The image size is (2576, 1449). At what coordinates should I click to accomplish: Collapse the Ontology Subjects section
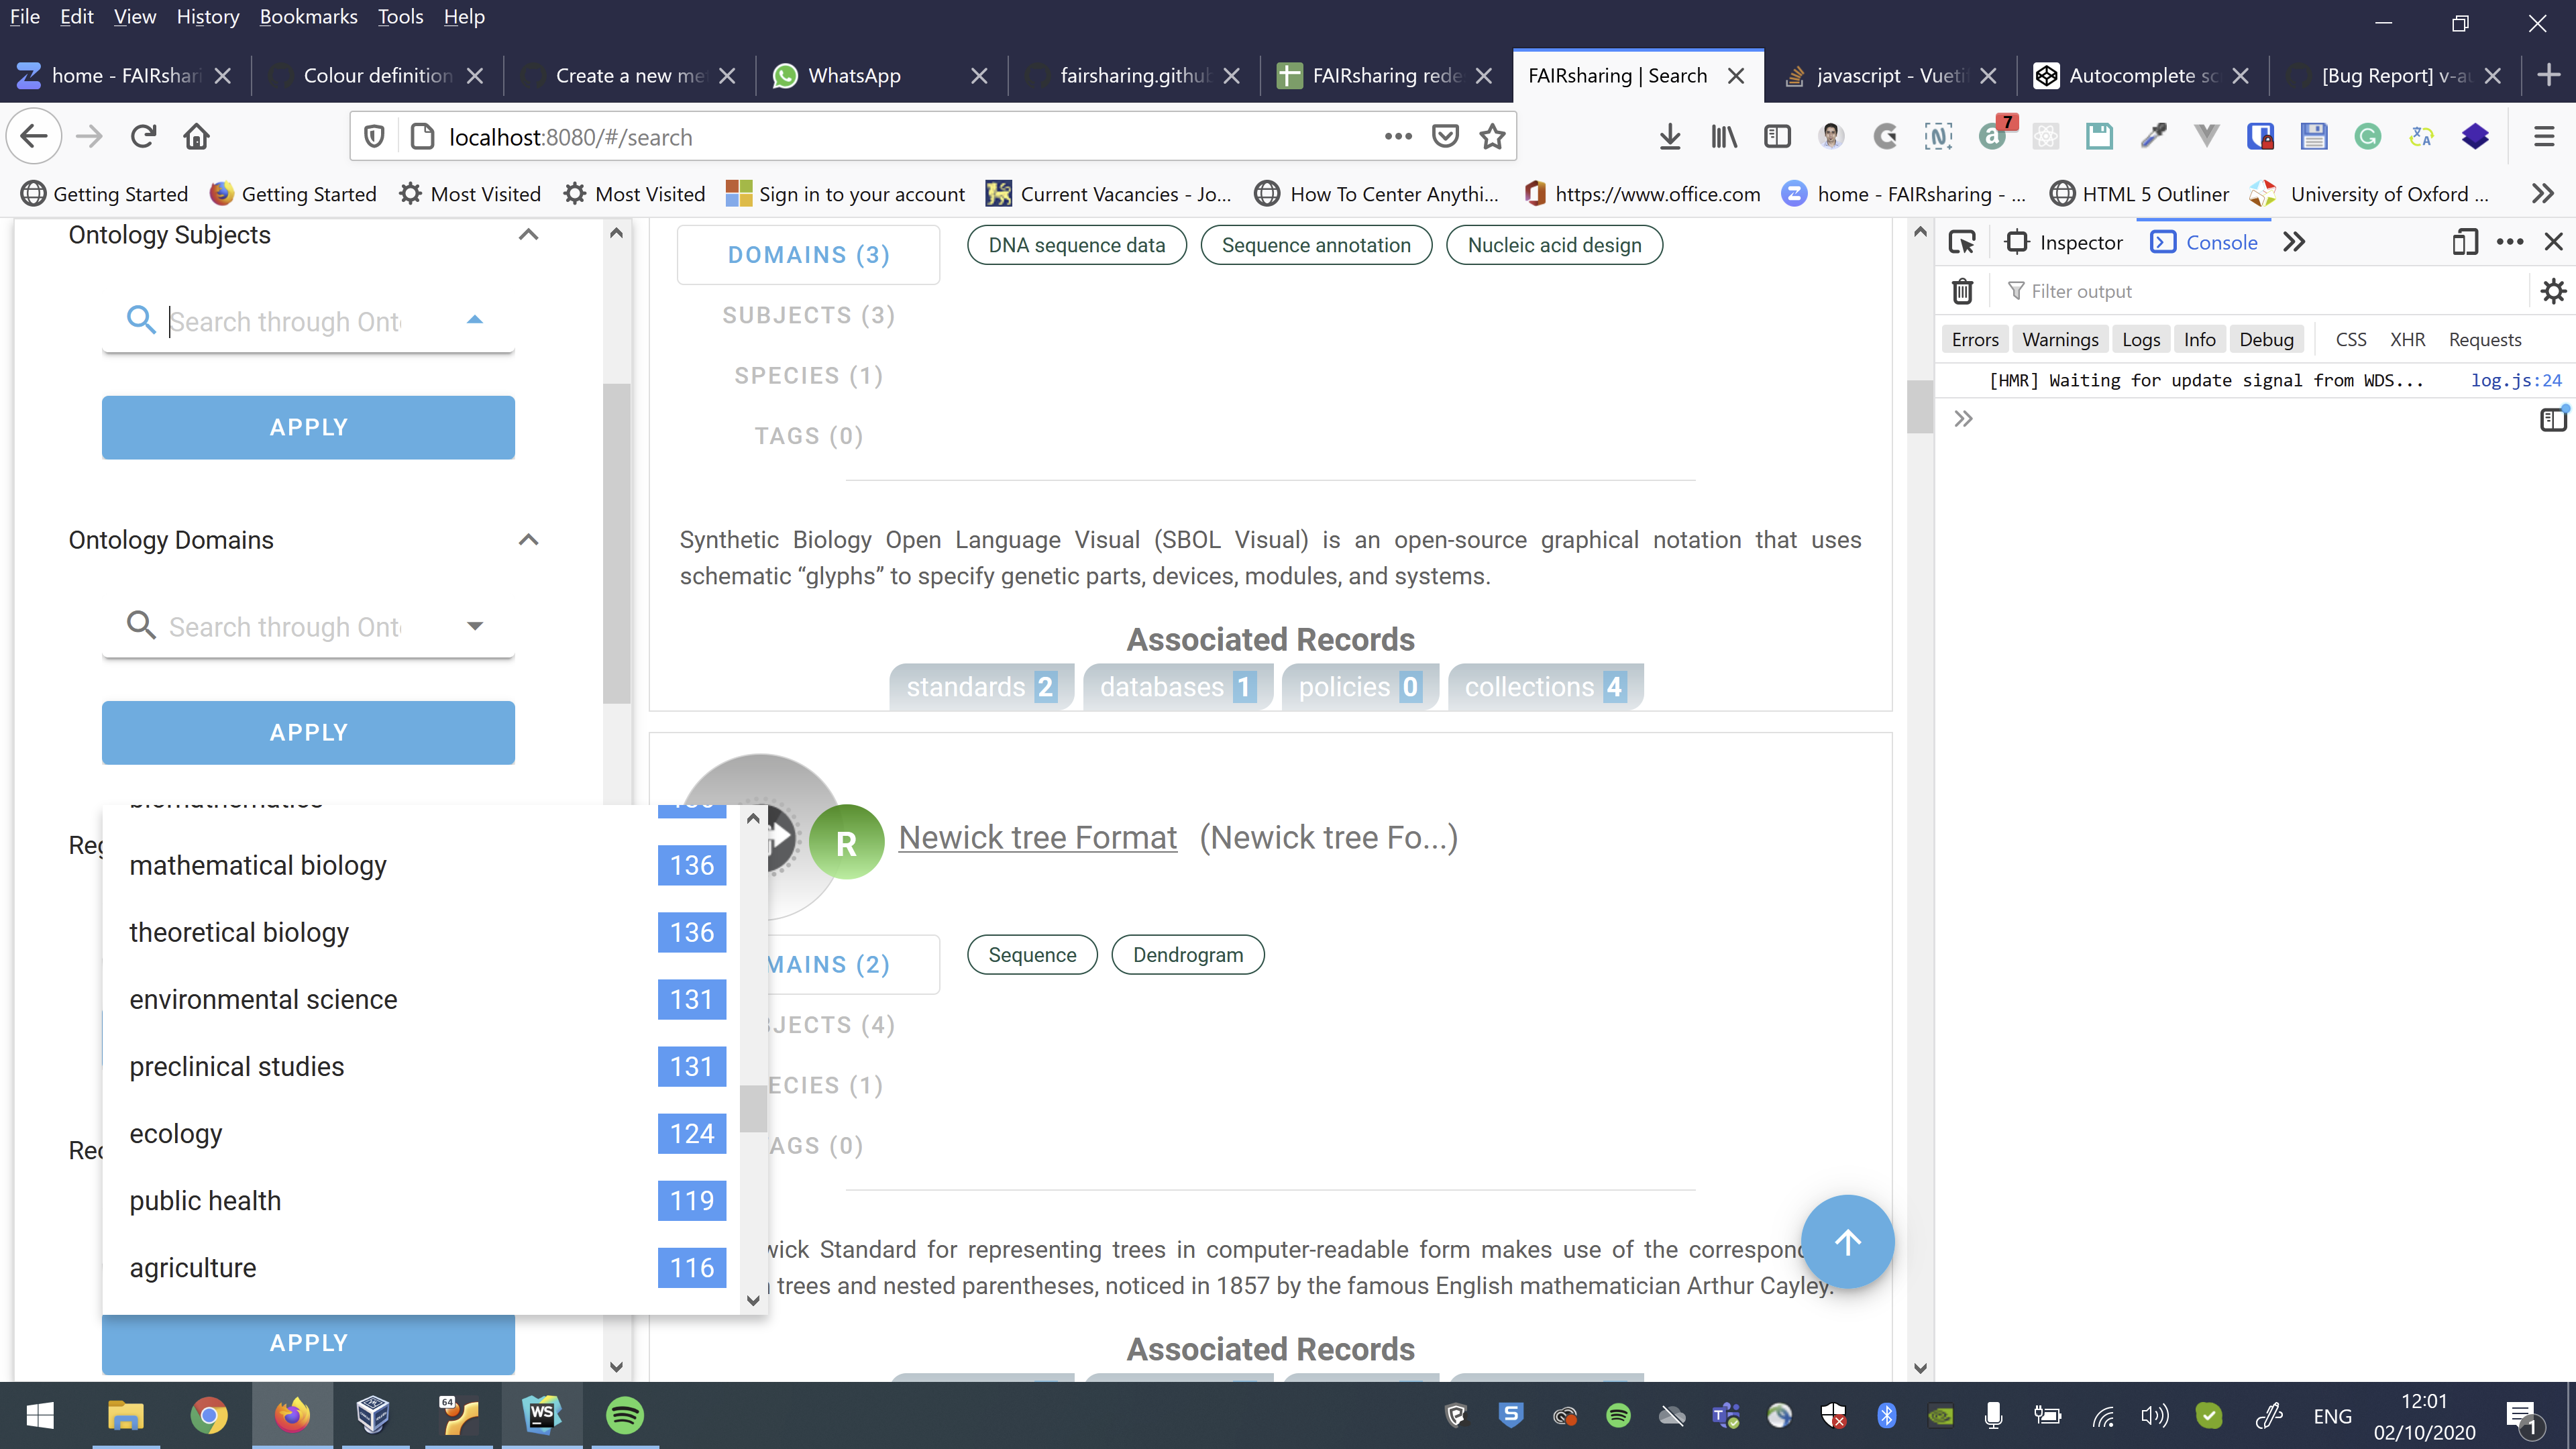tap(528, 235)
